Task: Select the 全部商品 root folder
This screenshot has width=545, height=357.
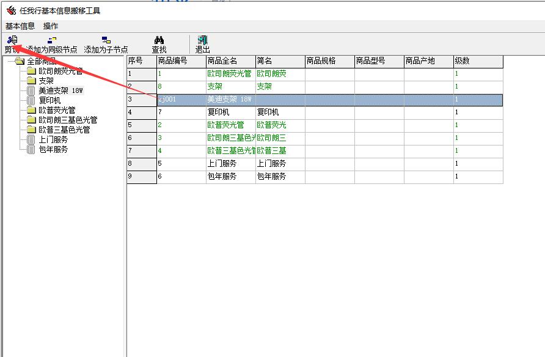Action: 42,62
